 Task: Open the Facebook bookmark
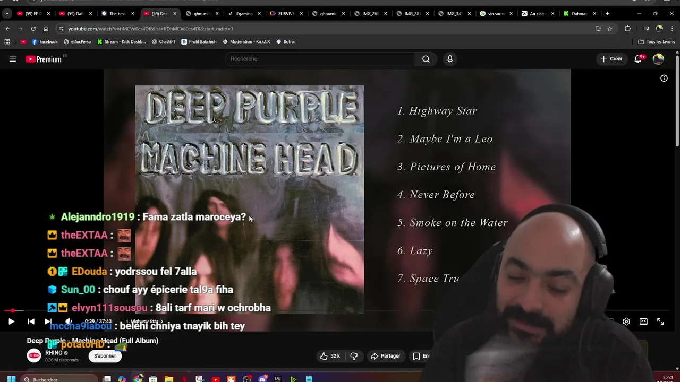tap(45, 41)
